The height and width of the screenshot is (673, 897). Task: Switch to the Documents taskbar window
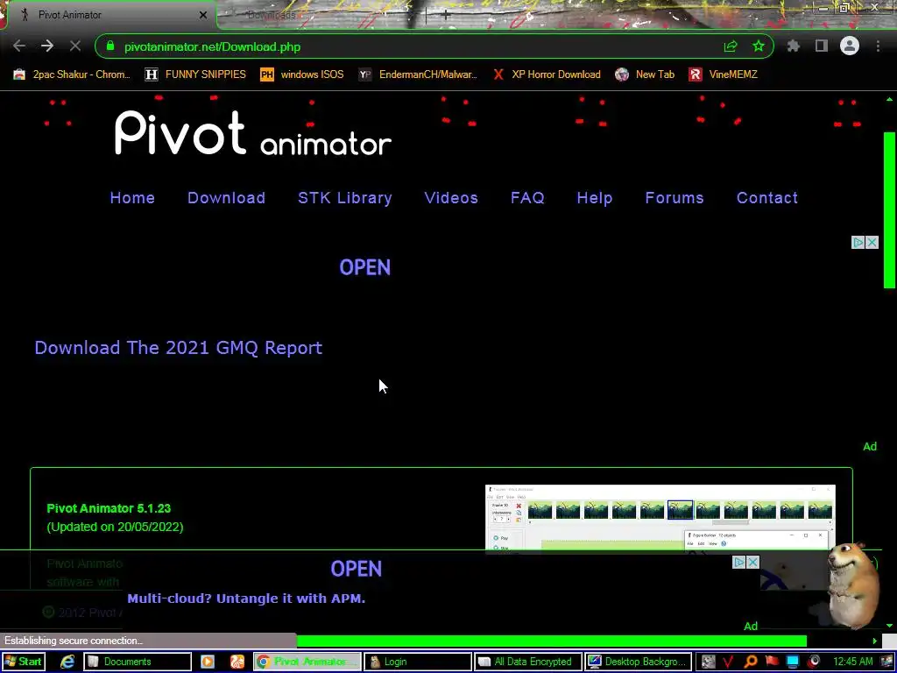point(138,662)
